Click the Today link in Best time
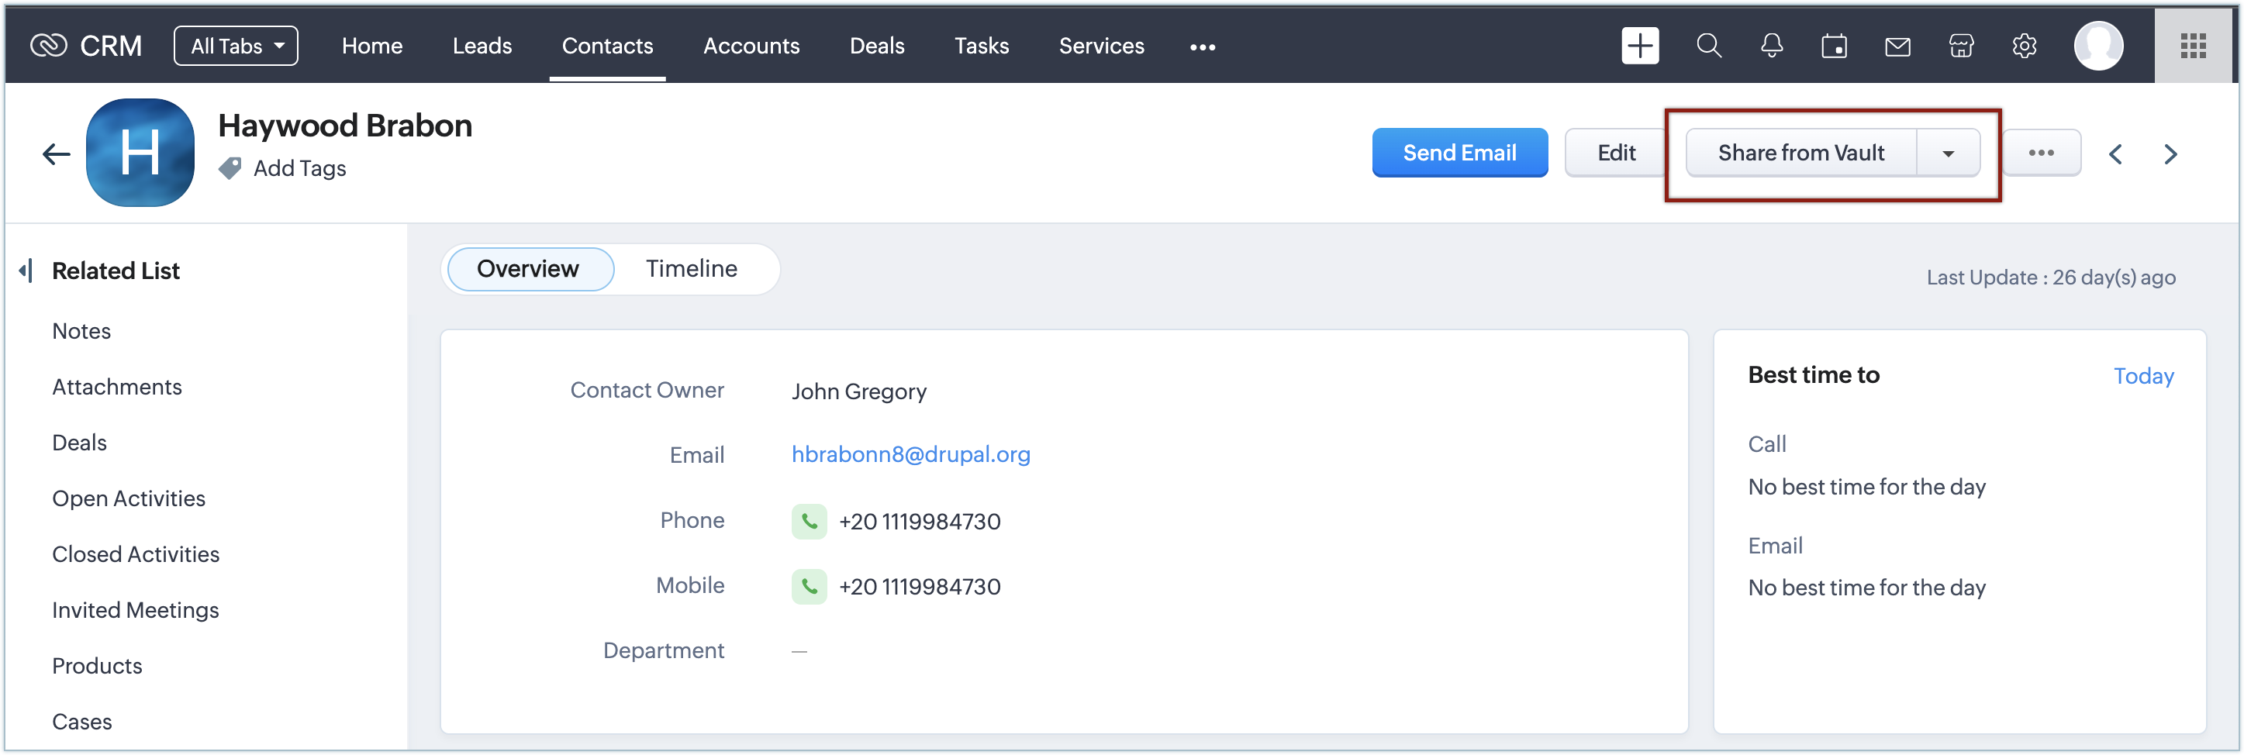 pos(2143,375)
